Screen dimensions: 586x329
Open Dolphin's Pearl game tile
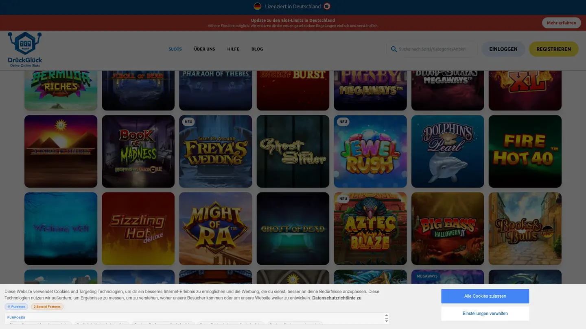coord(448,151)
